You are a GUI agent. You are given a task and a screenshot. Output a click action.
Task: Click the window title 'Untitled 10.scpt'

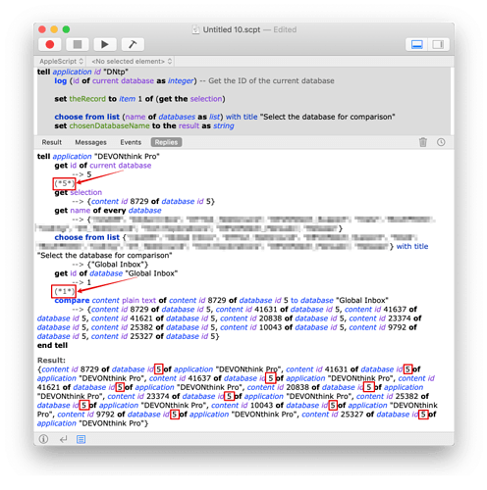tap(232, 29)
